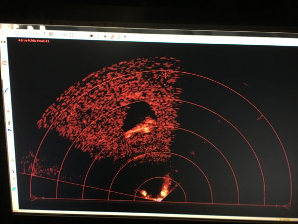Click the three horizontal dots toolbar icon
298x224 pixels.
point(65,35)
